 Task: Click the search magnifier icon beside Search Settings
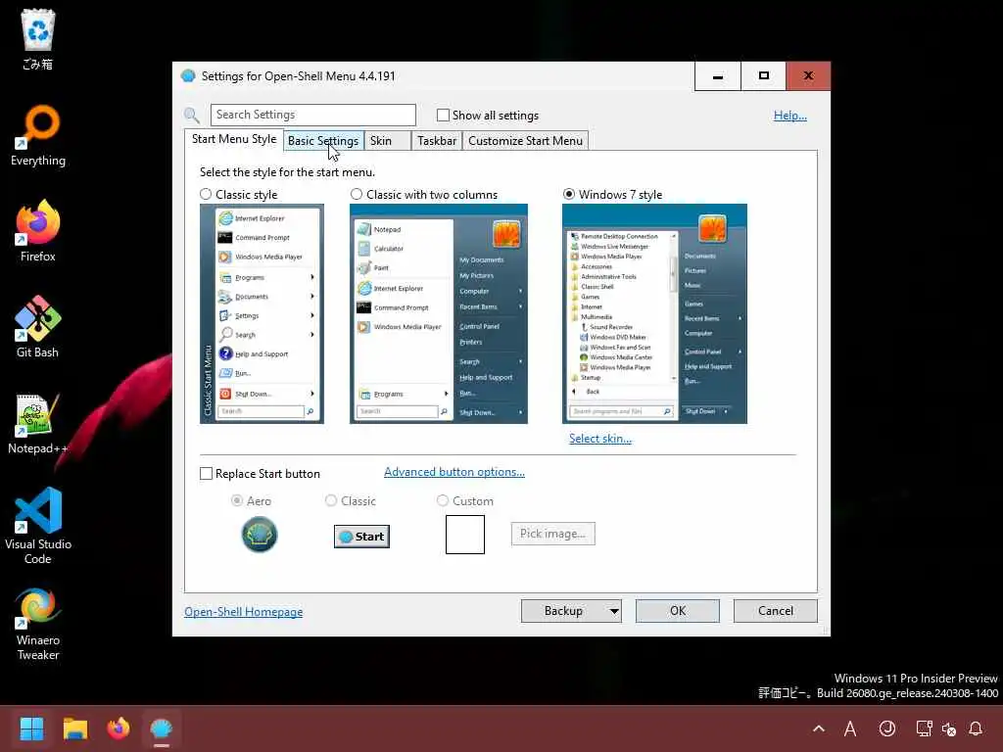click(x=191, y=116)
